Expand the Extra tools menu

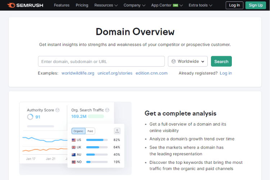(x=200, y=5)
